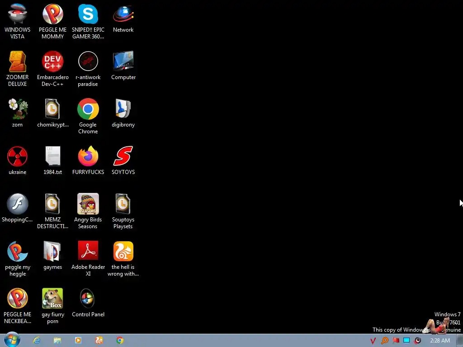
Task: Select the r-antiwork paradise icon
Action: click(88, 69)
